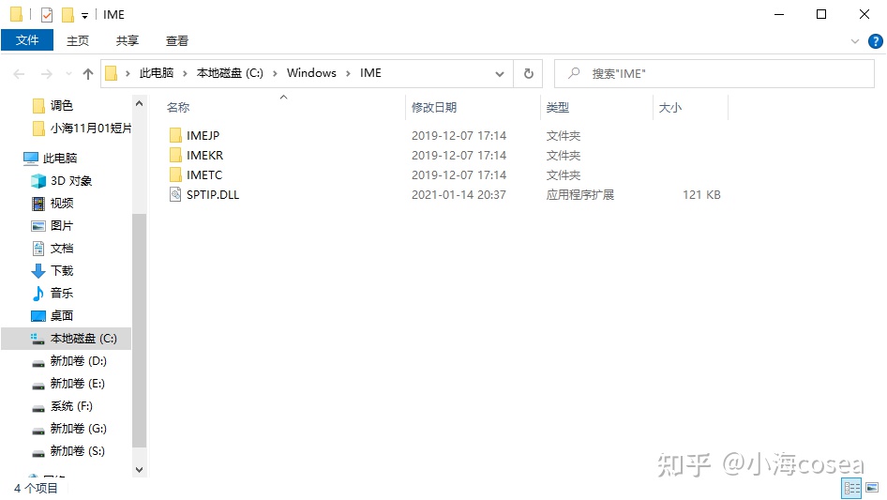Click the Forward navigation arrow

tap(46, 73)
